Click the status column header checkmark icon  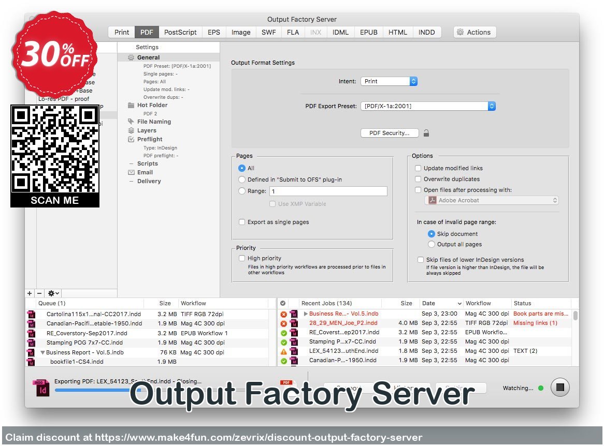click(283, 303)
